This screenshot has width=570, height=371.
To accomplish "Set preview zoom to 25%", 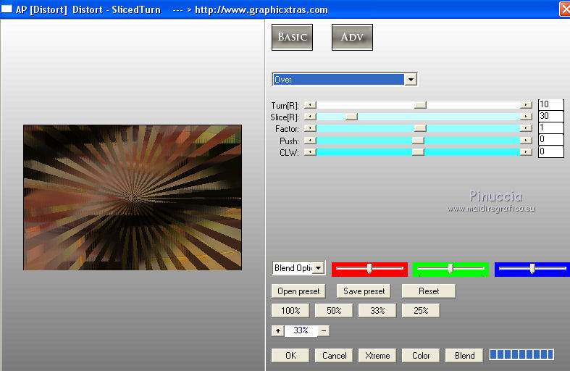I will pos(421,311).
